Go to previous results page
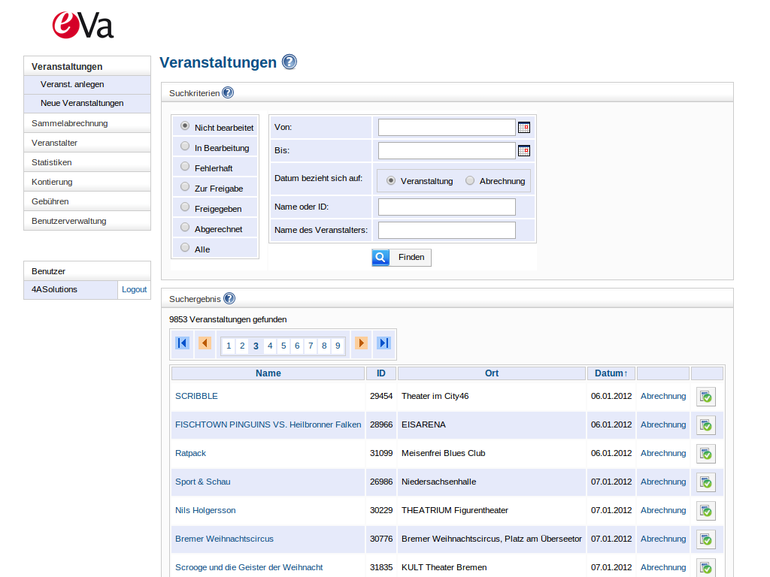770x577 pixels. click(x=205, y=343)
